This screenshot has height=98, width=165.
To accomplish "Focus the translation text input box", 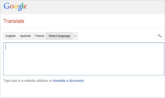I will pos(84,59).
